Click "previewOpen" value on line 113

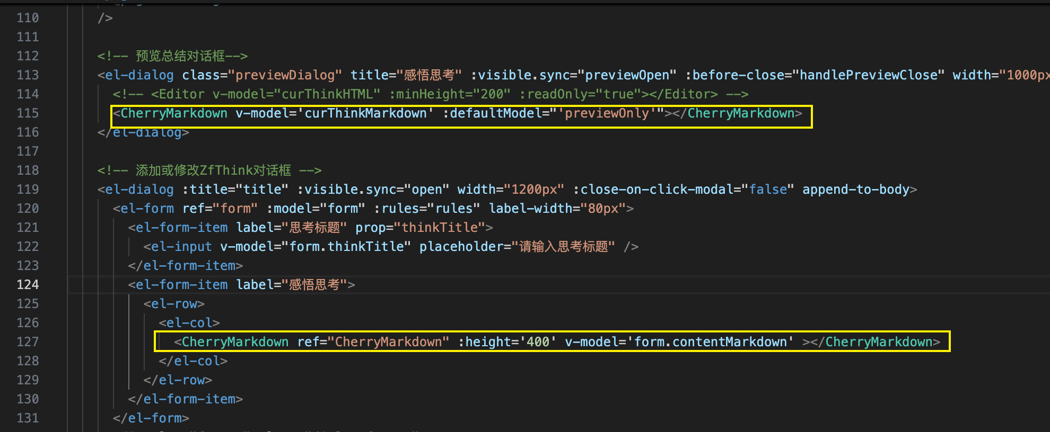coord(627,75)
